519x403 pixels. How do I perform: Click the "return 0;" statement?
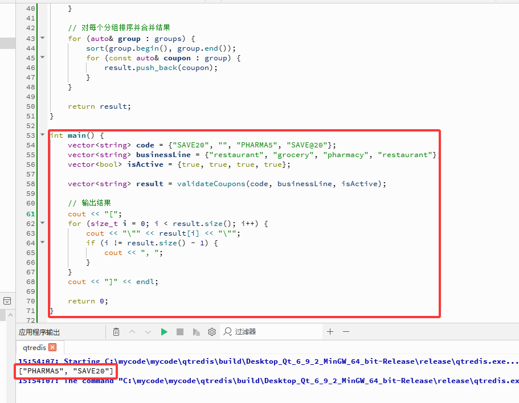coord(88,301)
